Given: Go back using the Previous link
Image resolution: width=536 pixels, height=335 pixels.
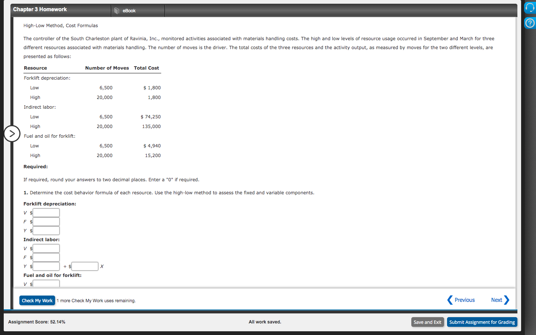Looking at the screenshot, I should coord(464,300).
